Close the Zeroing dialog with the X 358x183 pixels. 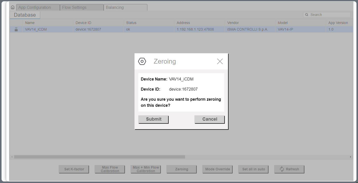[x=220, y=61]
